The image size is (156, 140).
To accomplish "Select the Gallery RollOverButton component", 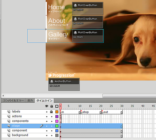I will pyautogui.click(x=87, y=35).
